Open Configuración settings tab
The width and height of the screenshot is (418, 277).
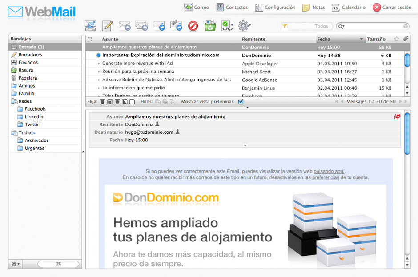[x=275, y=8]
